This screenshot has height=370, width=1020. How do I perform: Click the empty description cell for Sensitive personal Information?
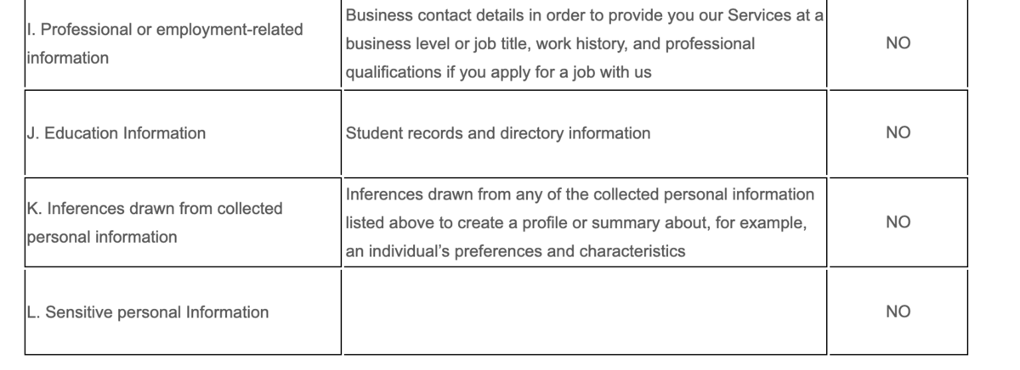(585, 312)
